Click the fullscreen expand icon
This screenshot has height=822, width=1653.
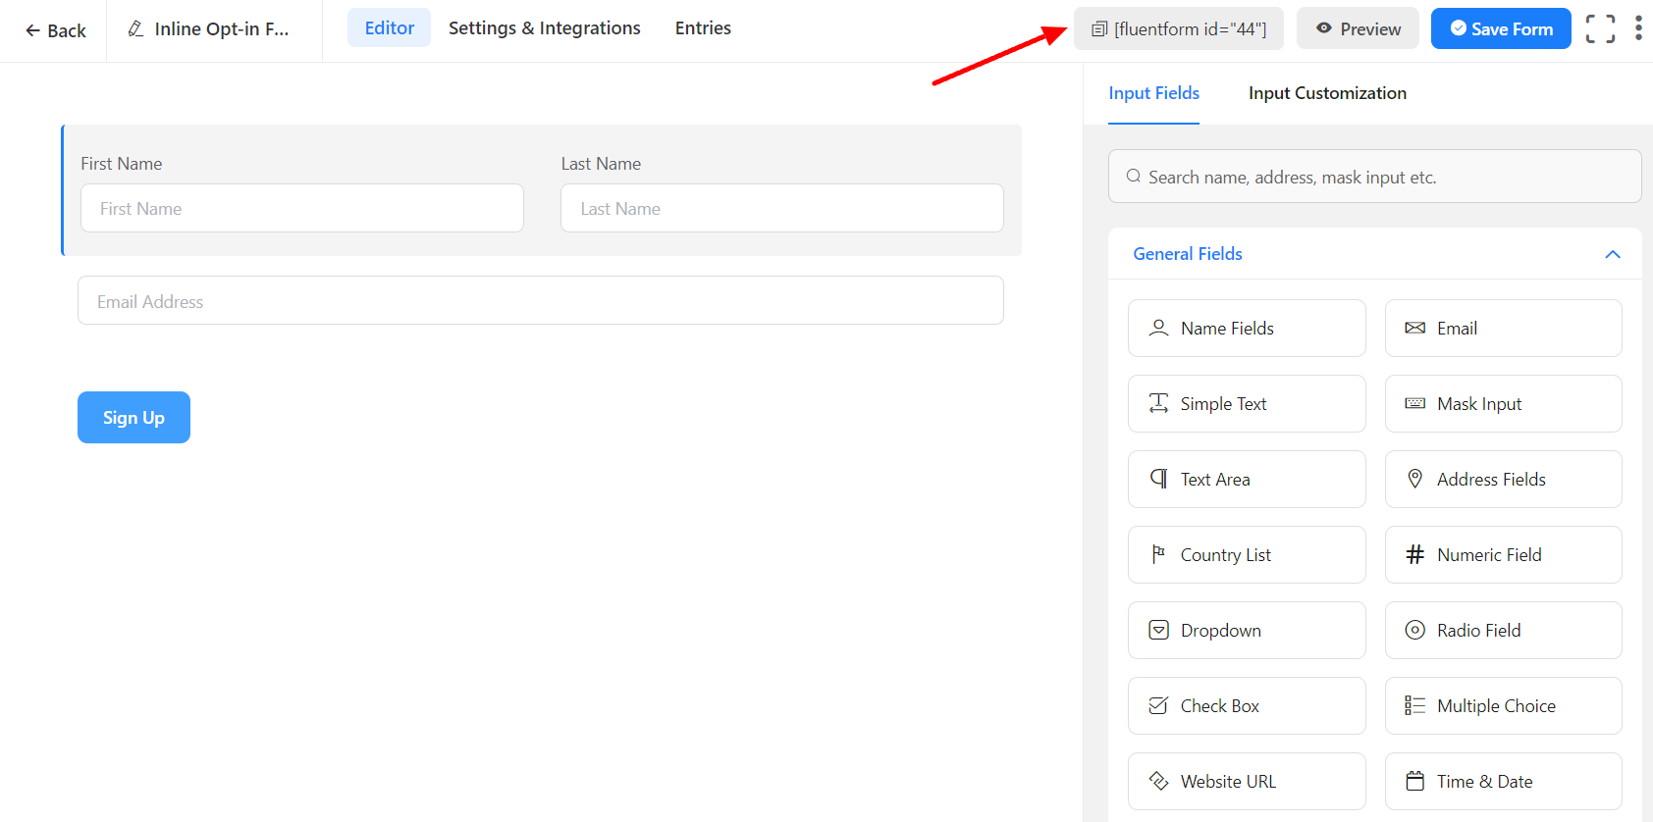pyautogui.click(x=1600, y=29)
